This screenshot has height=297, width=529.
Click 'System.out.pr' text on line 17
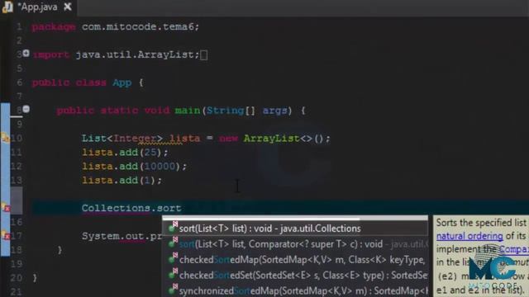click(122, 236)
